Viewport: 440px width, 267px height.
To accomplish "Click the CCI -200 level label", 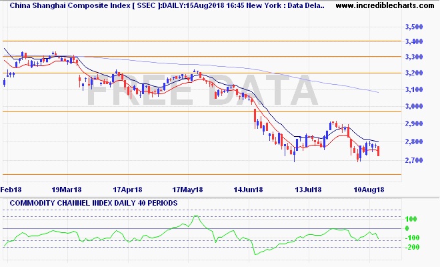I will pos(414,247).
